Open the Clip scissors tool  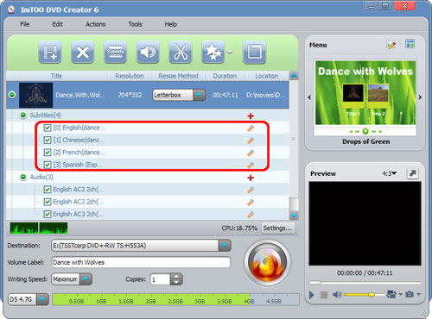[x=181, y=53]
